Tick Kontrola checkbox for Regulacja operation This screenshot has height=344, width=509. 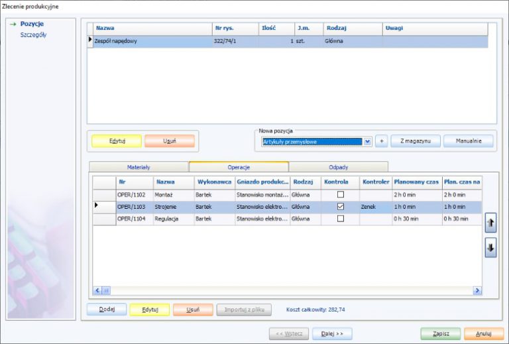[x=341, y=219]
